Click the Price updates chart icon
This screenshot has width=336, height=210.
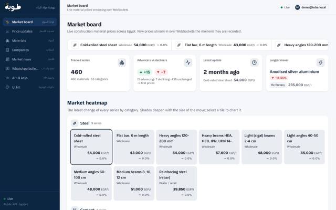(x=7, y=31)
